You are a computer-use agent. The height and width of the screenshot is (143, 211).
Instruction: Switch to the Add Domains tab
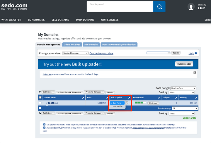pos(91,44)
